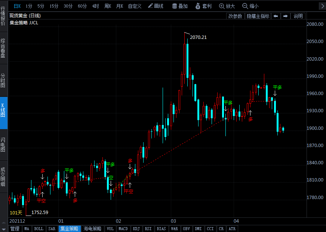This screenshot has height=232, width=326.
Task: Apply the SAR indicator
Action: [x=52, y=229]
